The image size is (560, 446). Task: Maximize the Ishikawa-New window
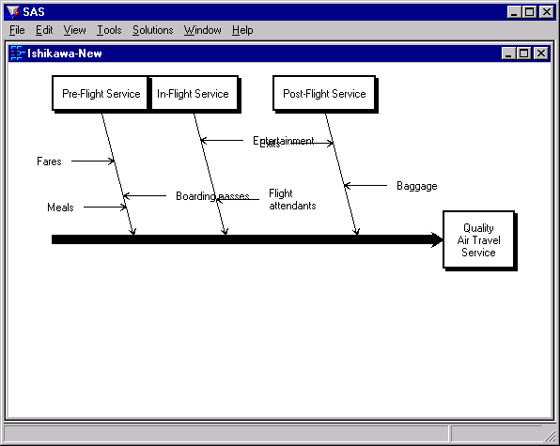(523, 54)
